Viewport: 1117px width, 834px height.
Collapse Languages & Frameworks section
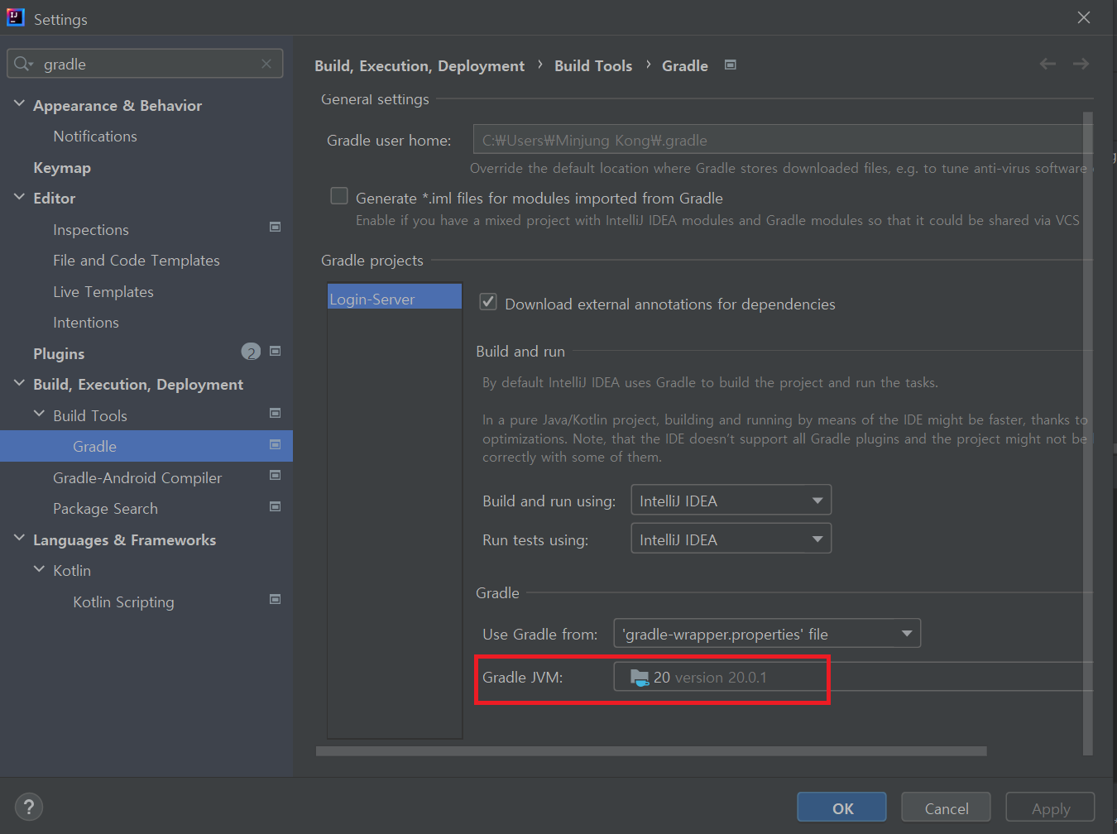click(x=20, y=538)
